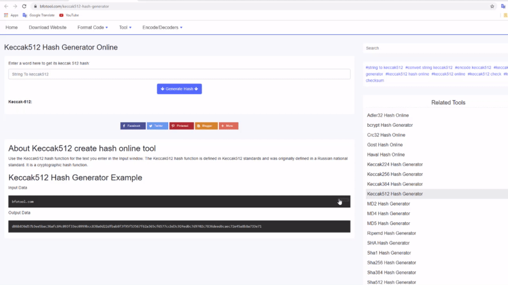Open YouTube bookmark
Image resolution: width=508 pixels, height=285 pixels.
69,15
